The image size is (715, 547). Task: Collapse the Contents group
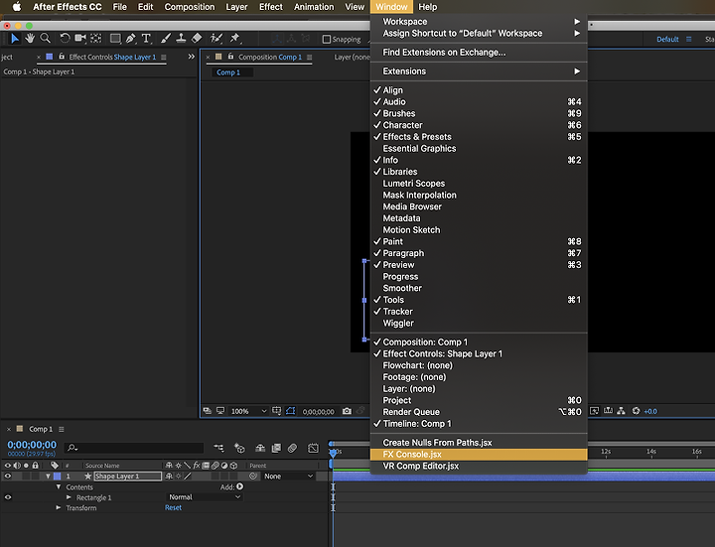[59, 486]
